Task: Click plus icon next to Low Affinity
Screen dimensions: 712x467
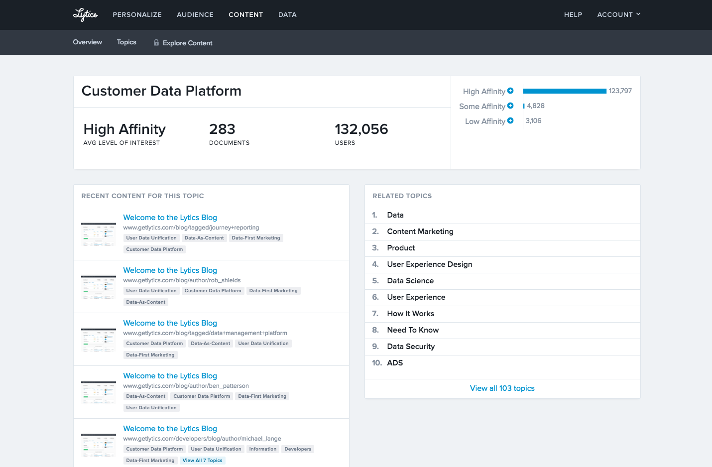Action: tap(510, 120)
